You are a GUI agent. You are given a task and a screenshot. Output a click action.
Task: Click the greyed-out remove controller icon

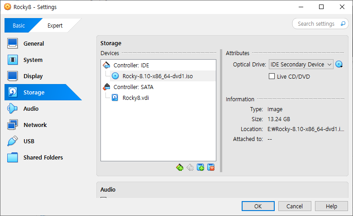190,168
